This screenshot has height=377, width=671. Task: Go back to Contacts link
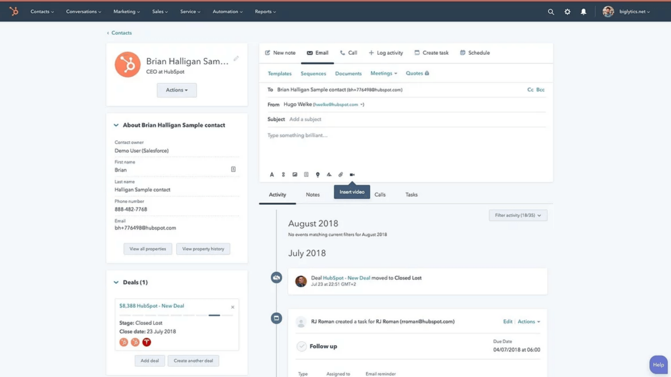[120, 33]
